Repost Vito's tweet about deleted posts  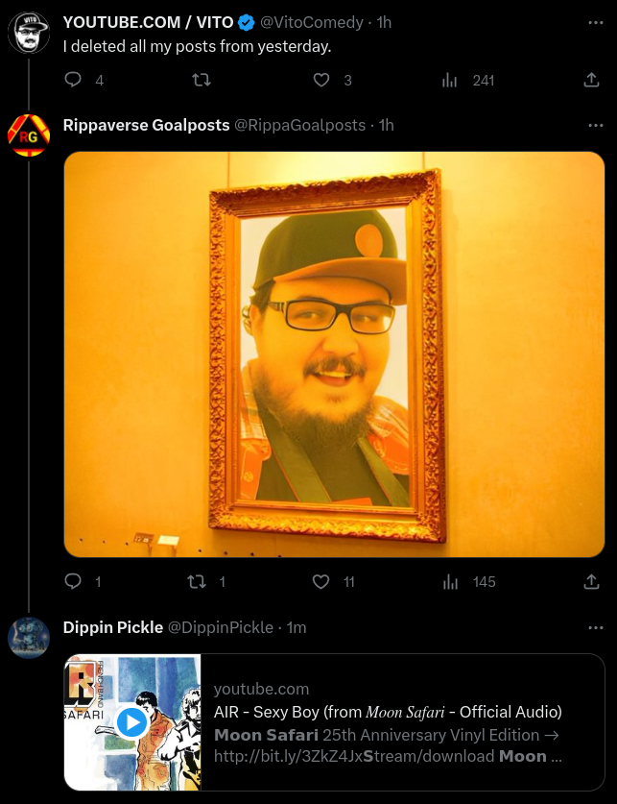tap(202, 80)
